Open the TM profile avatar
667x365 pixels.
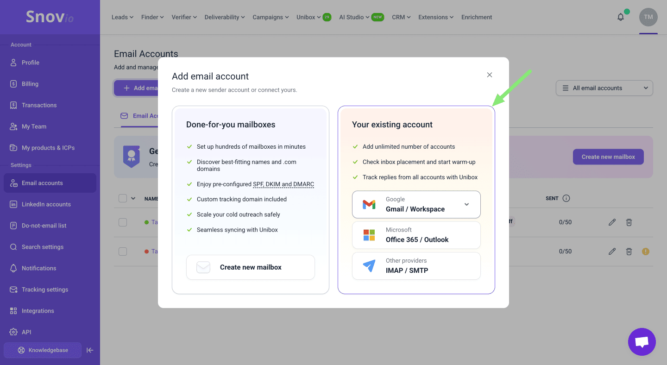[x=648, y=17]
